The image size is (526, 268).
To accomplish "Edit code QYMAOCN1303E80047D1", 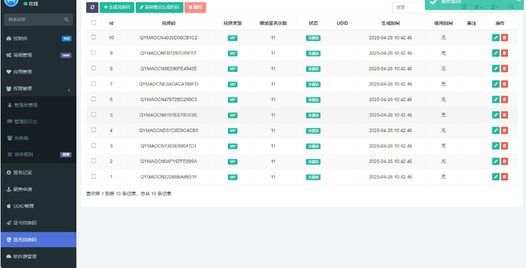I will coord(496,146).
